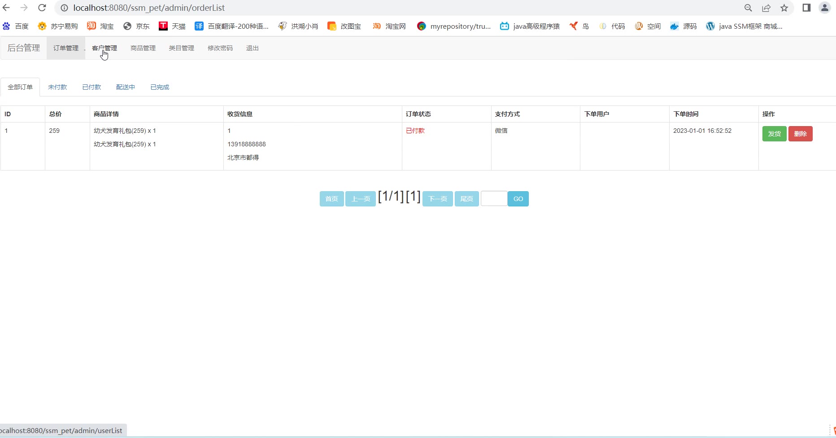Screen dimensions: 836x438
Task: Open the user profile icon
Action: (x=825, y=8)
